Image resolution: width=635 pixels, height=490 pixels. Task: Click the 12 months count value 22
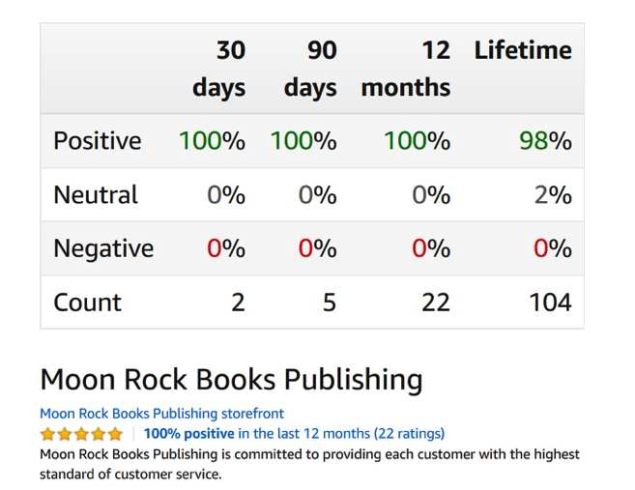436,303
